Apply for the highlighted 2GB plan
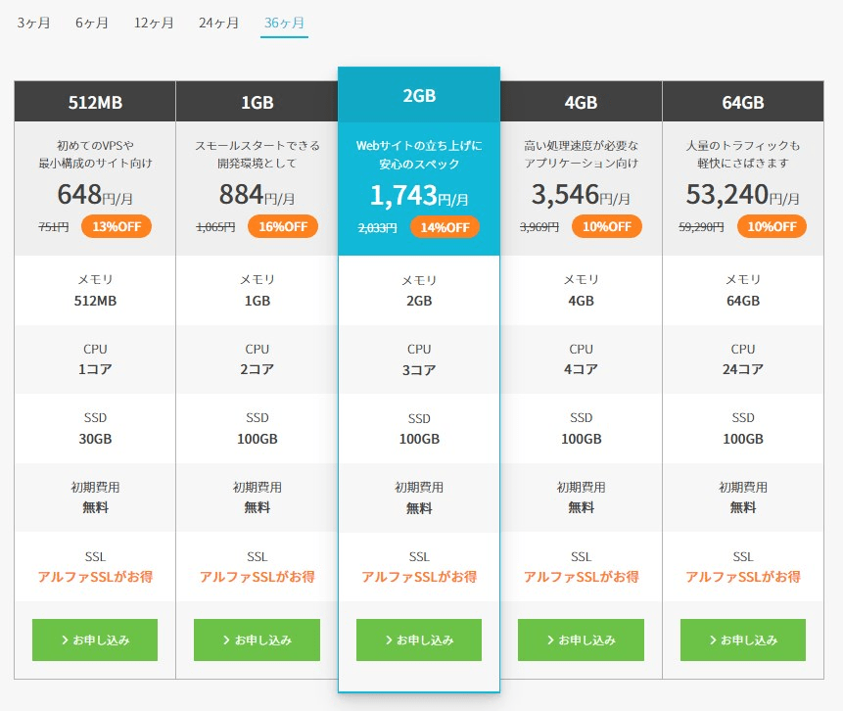The width and height of the screenshot is (843, 711). [419, 640]
